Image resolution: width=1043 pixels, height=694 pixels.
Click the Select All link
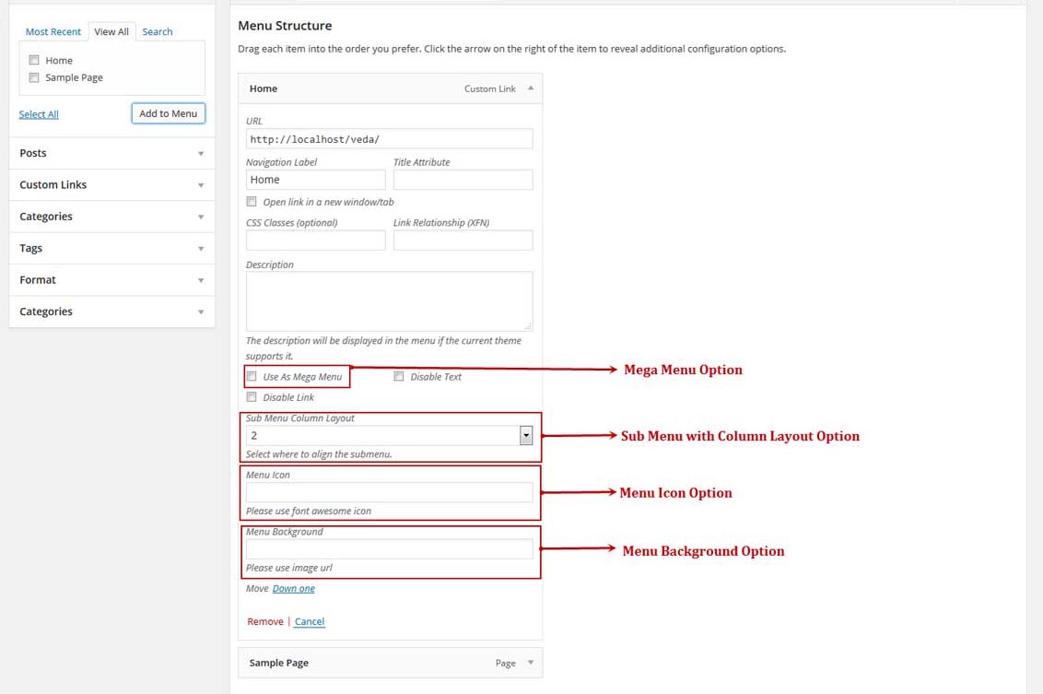(39, 114)
